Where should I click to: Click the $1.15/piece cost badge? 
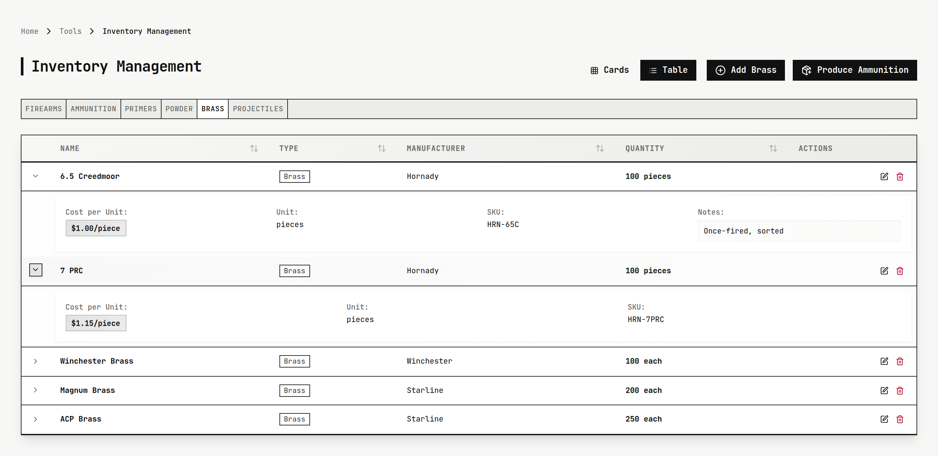pyautogui.click(x=96, y=323)
